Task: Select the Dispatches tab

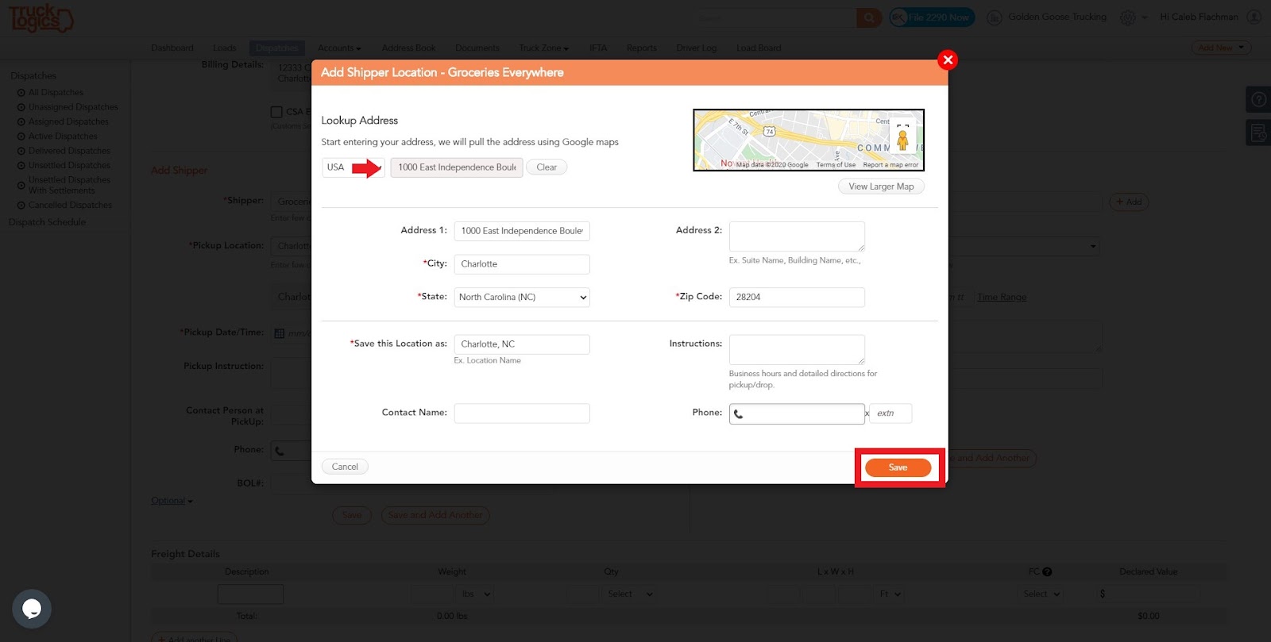Action: [276, 48]
